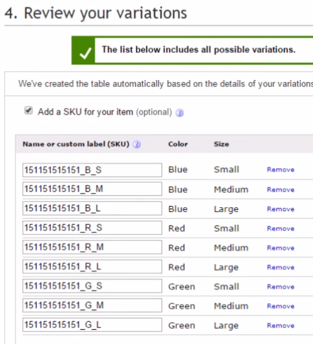Remove the Green Large variation

click(280, 326)
